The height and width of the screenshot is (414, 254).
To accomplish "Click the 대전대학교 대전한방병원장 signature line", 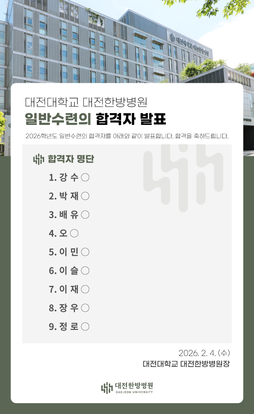I will pos(186,364).
